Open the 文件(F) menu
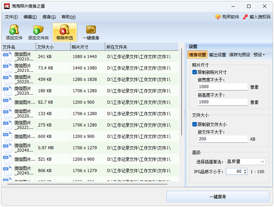Viewport: 274px width, 207px height. (x=11, y=17)
